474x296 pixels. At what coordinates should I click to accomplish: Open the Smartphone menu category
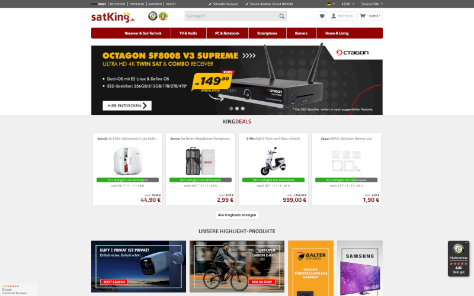(267, 33)
